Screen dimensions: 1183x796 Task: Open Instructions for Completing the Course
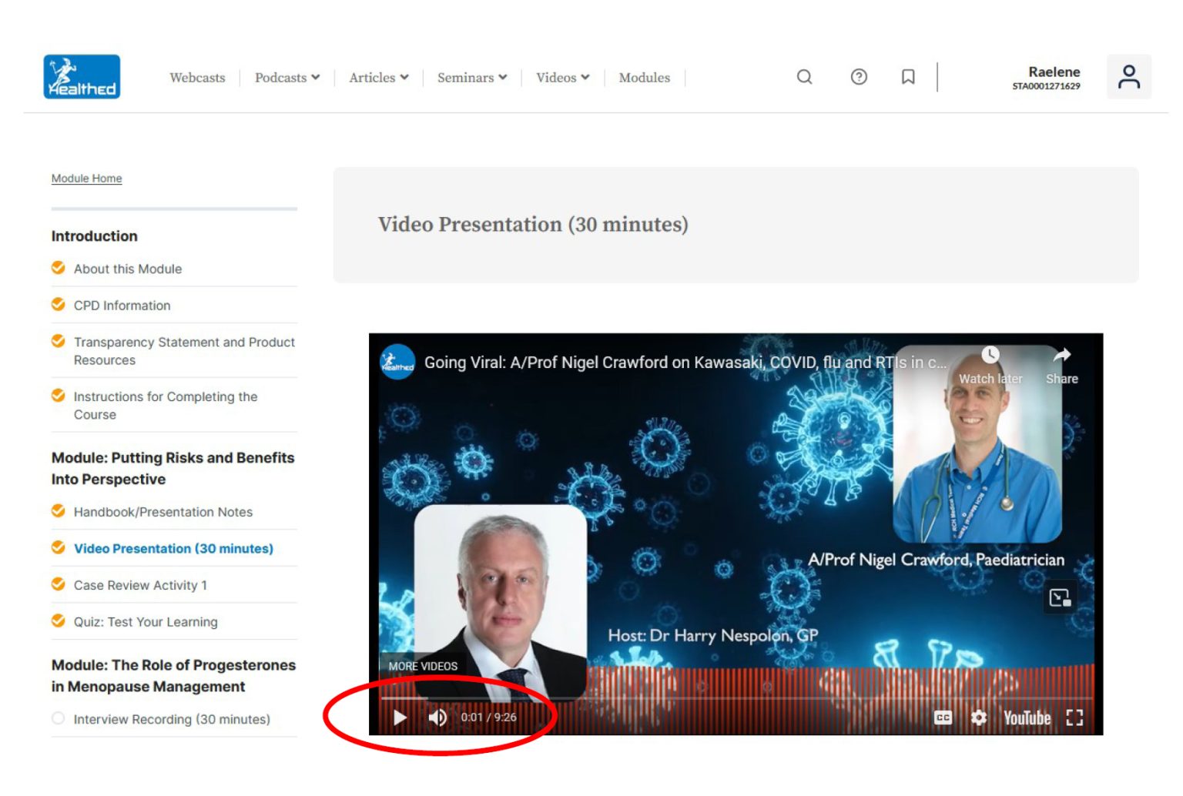pyautogui.click(x=166, y=406)
